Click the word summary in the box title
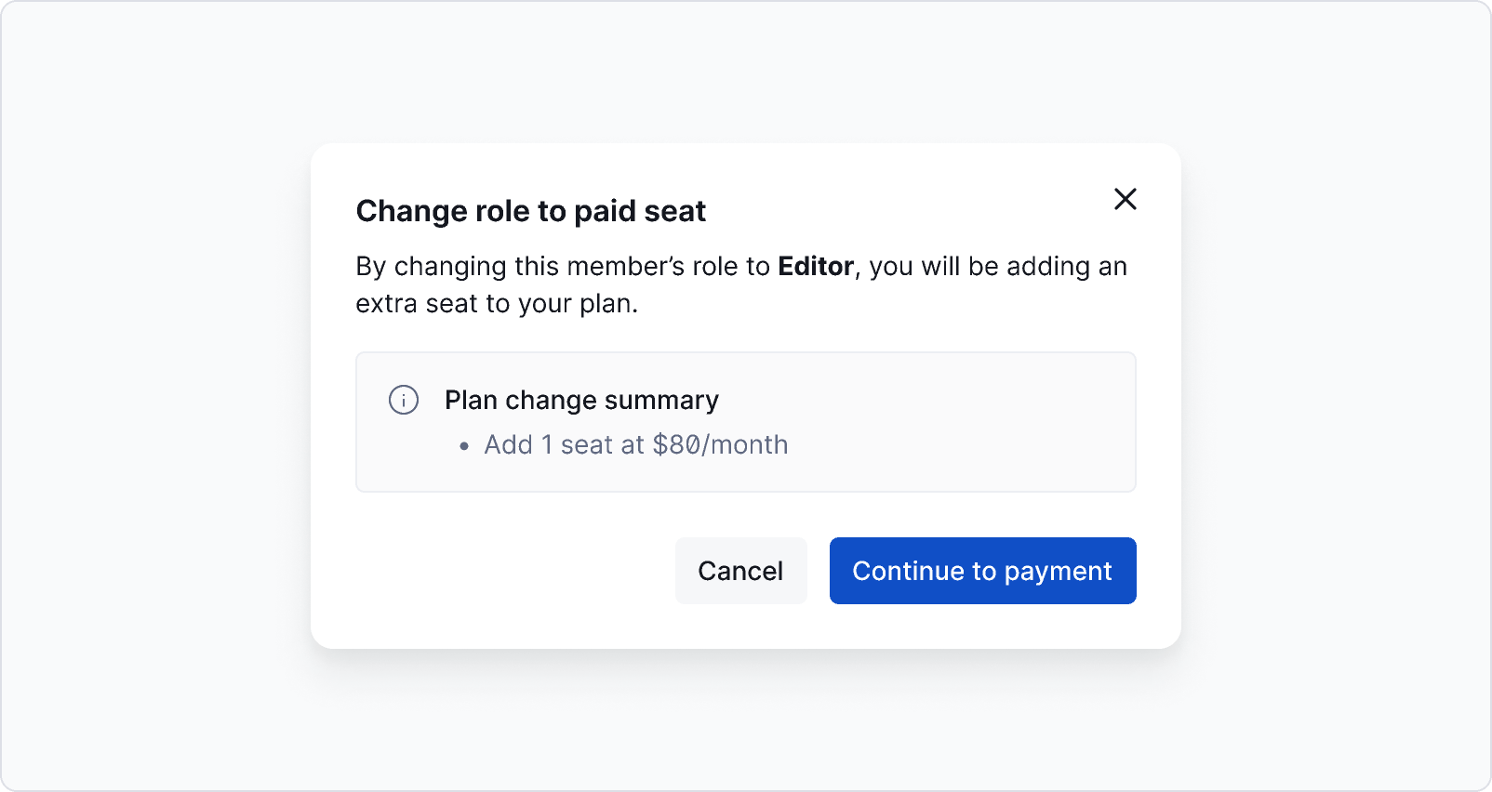This screenshot has width=1492, height=792. point(661,400)
